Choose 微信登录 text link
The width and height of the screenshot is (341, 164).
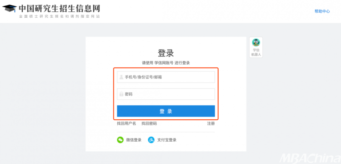(x=134, y=140)
